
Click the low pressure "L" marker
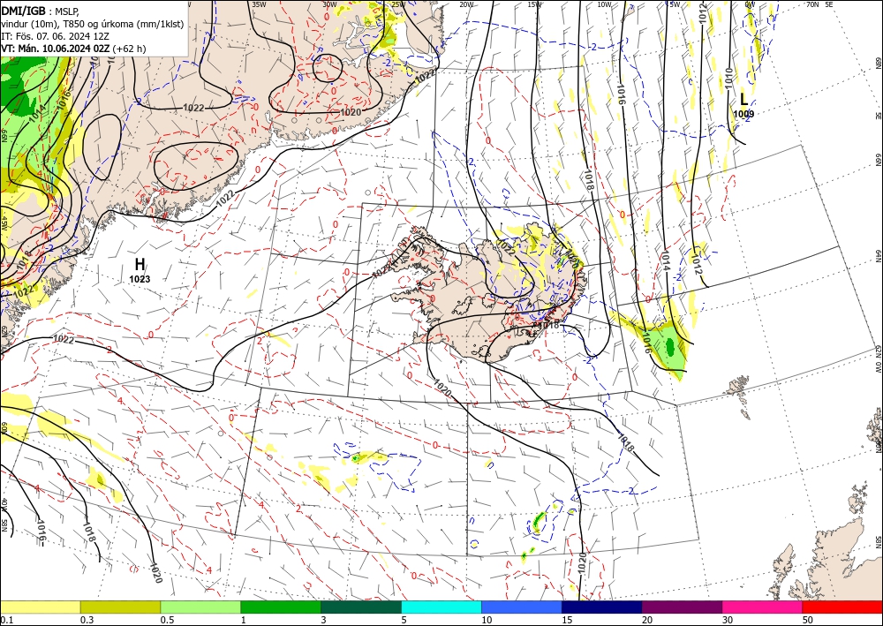(x=743, y=100)
